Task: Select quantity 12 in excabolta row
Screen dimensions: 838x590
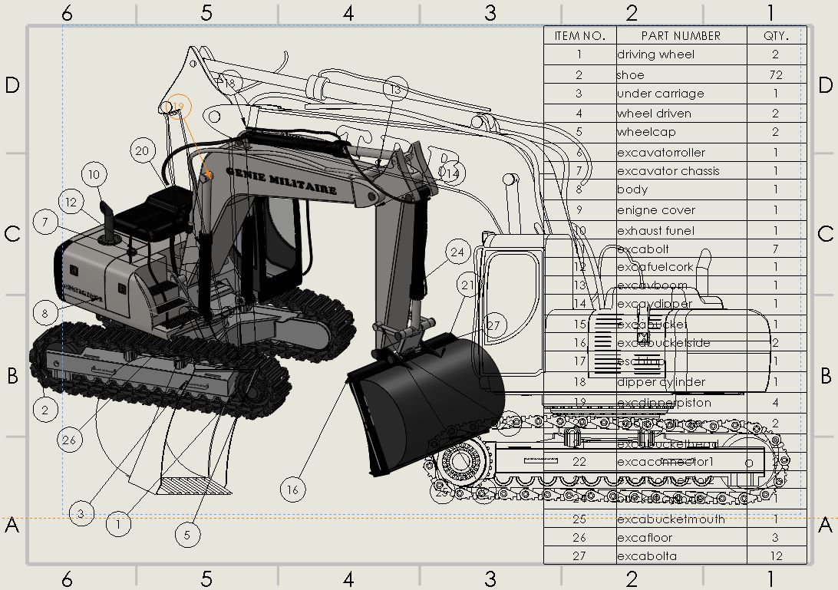Action: 777,555
